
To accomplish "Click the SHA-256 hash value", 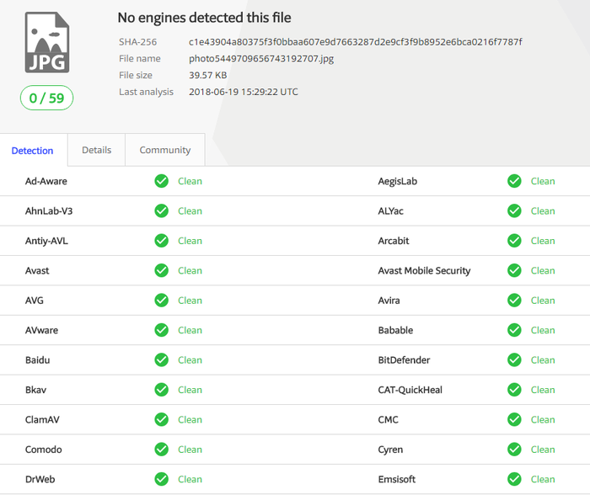I will point(355,42).
